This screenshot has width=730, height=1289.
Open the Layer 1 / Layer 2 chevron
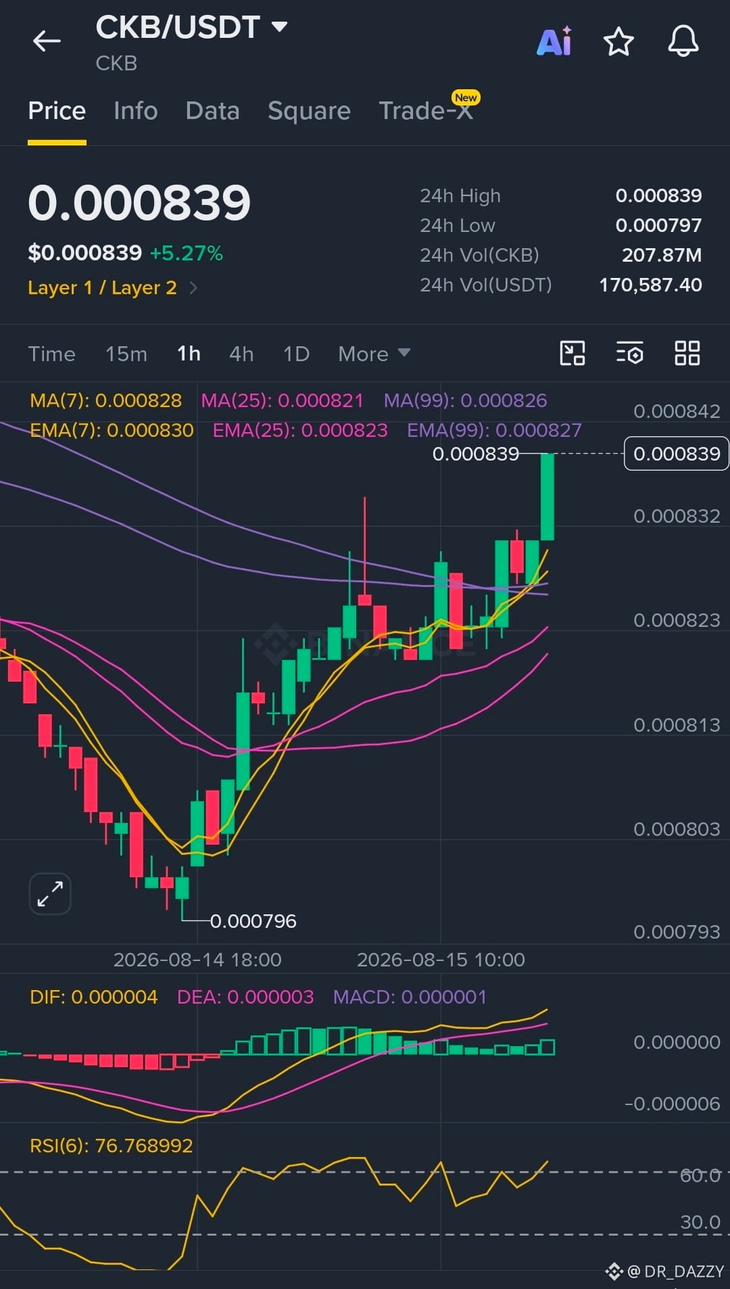[193, 288]
